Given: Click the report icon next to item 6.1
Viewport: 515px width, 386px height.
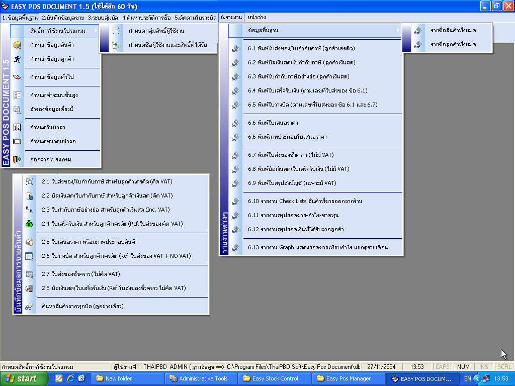Looking at the screenshot, I should point(235,49).
